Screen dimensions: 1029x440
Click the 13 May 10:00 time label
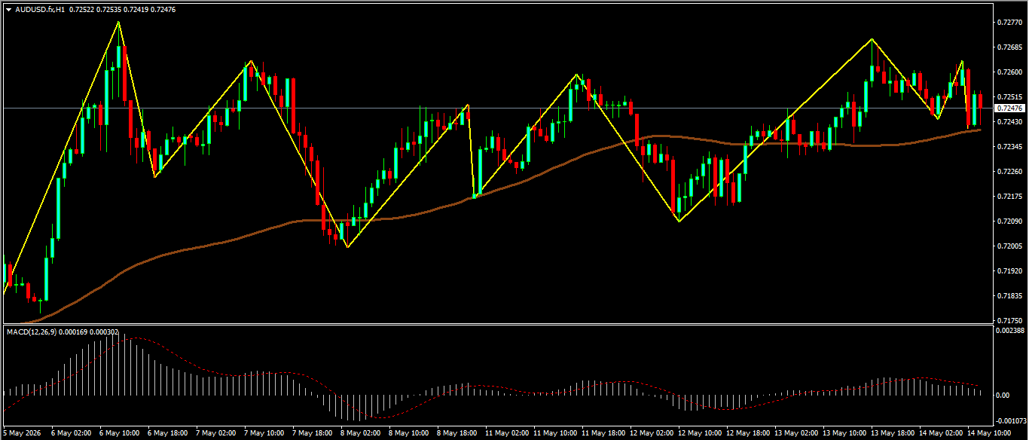[844, 434]
